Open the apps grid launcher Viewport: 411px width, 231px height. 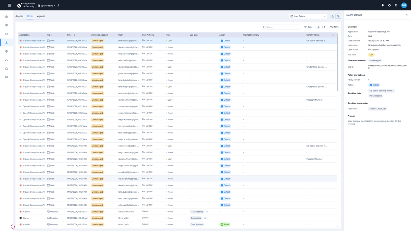pos(10,5)
